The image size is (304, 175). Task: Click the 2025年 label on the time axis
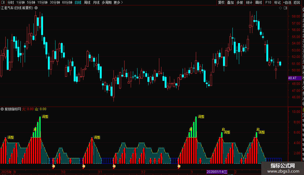6,172
